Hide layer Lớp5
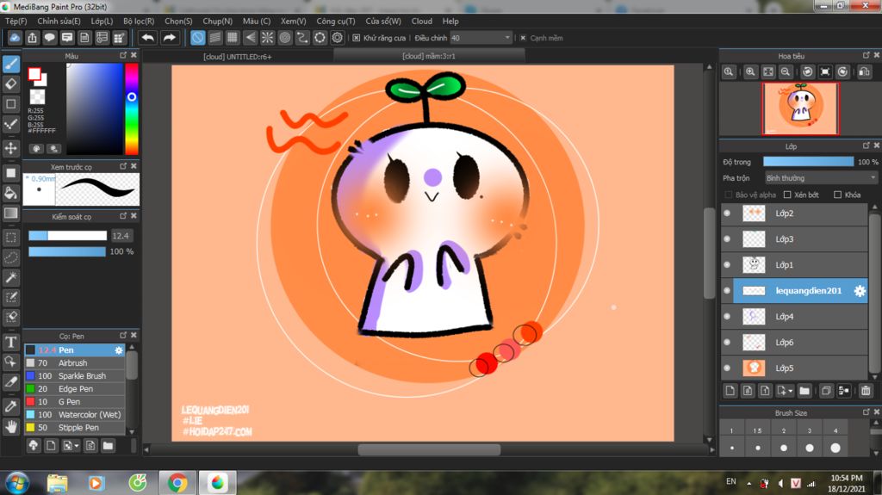This screenshot has height=495, width=882. [727, 368]
